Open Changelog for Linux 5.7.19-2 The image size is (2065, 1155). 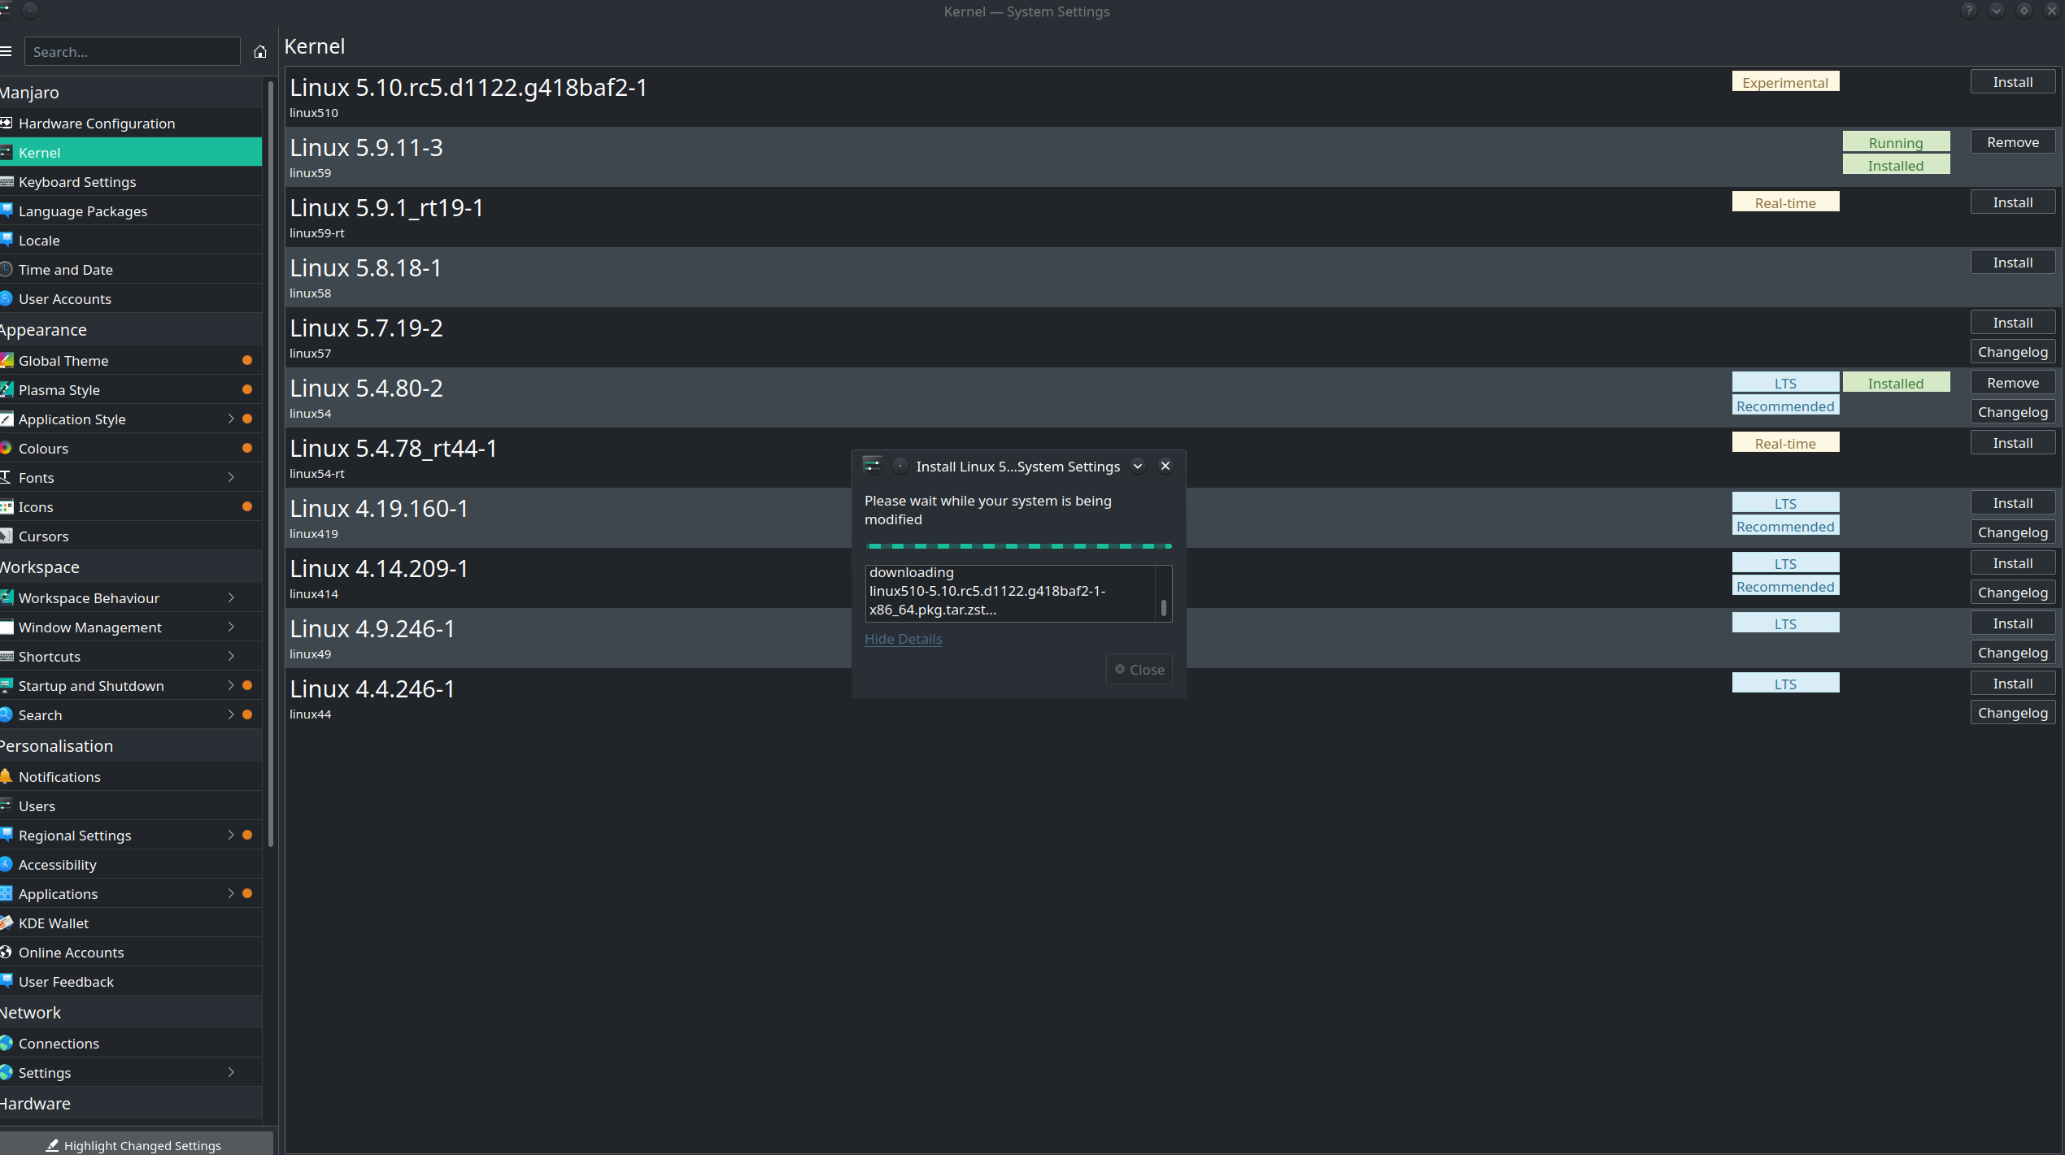[x=2013, y=352]
